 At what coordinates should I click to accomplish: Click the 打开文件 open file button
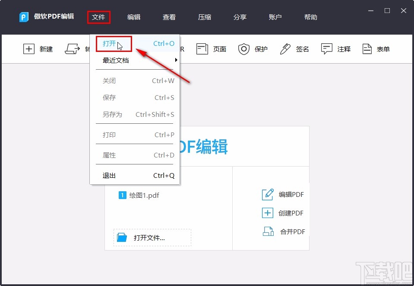[x=152, y=237]
